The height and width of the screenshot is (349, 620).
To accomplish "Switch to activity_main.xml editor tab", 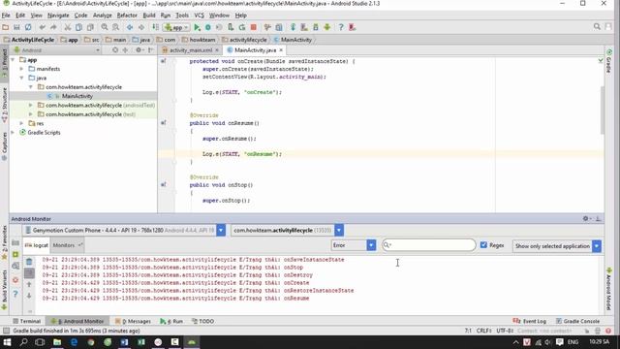I will (190, 50).
